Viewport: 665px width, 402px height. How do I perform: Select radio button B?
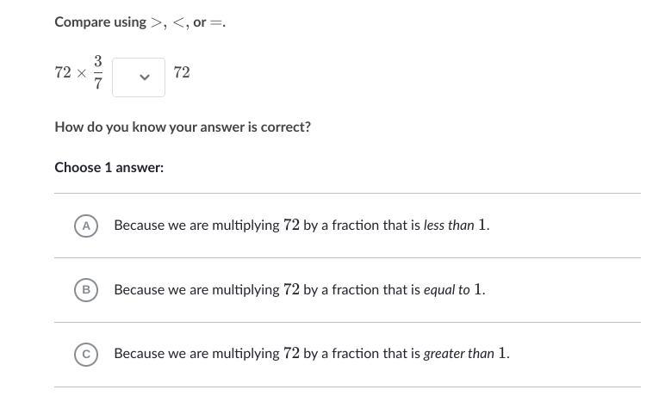click(85, 290)
